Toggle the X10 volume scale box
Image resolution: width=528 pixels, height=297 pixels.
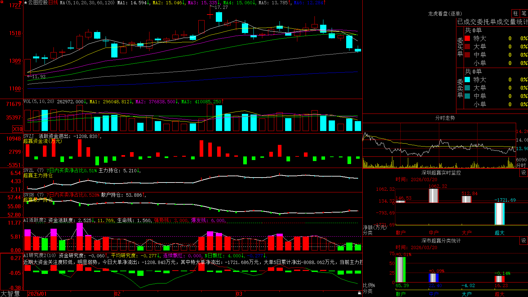(17, 129)
